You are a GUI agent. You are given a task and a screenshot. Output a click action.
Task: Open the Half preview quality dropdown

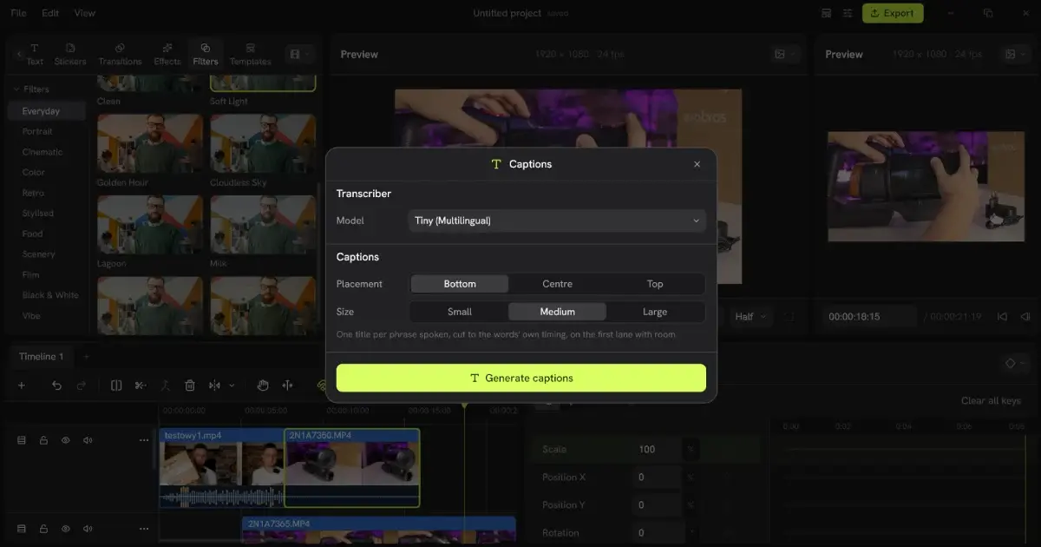click(751, 317)
